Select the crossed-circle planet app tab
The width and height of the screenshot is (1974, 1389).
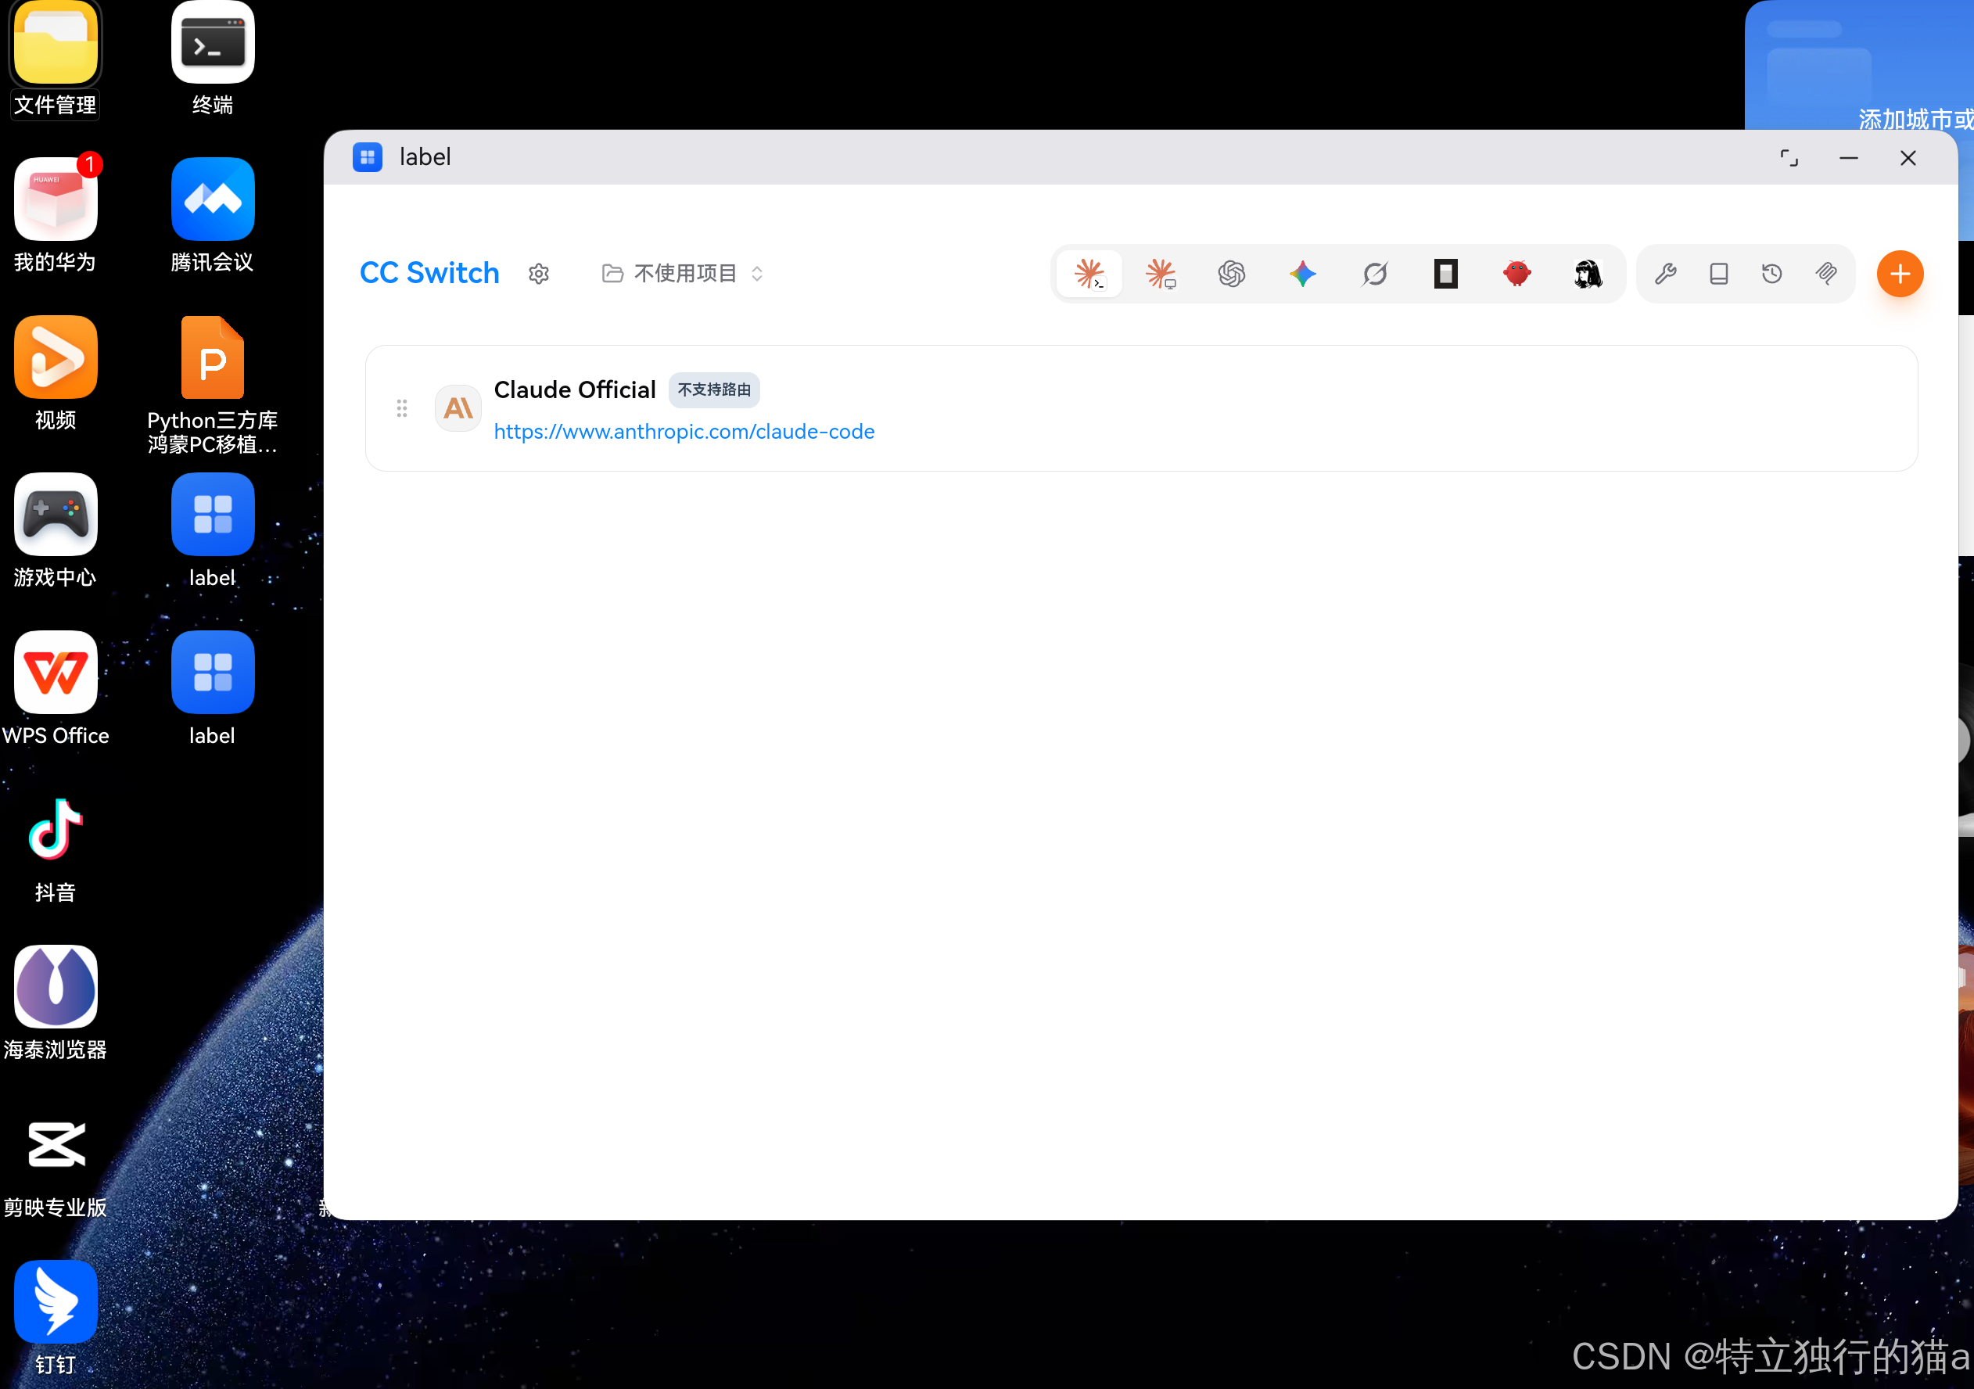coord(1375,275)
